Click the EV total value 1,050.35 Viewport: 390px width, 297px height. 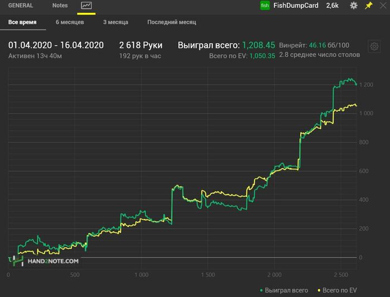click(262, 56)
